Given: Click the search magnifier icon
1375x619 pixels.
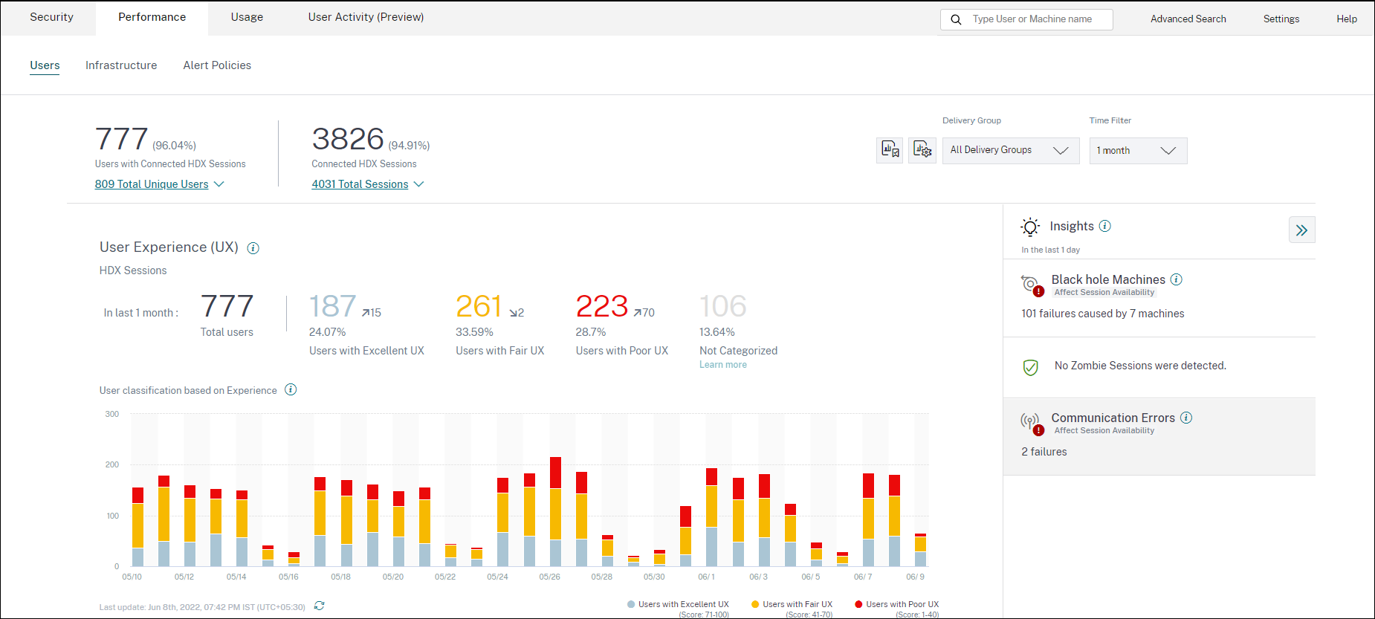Looking at the screenshot, I should pyautogui.click(x=956, y=19).
